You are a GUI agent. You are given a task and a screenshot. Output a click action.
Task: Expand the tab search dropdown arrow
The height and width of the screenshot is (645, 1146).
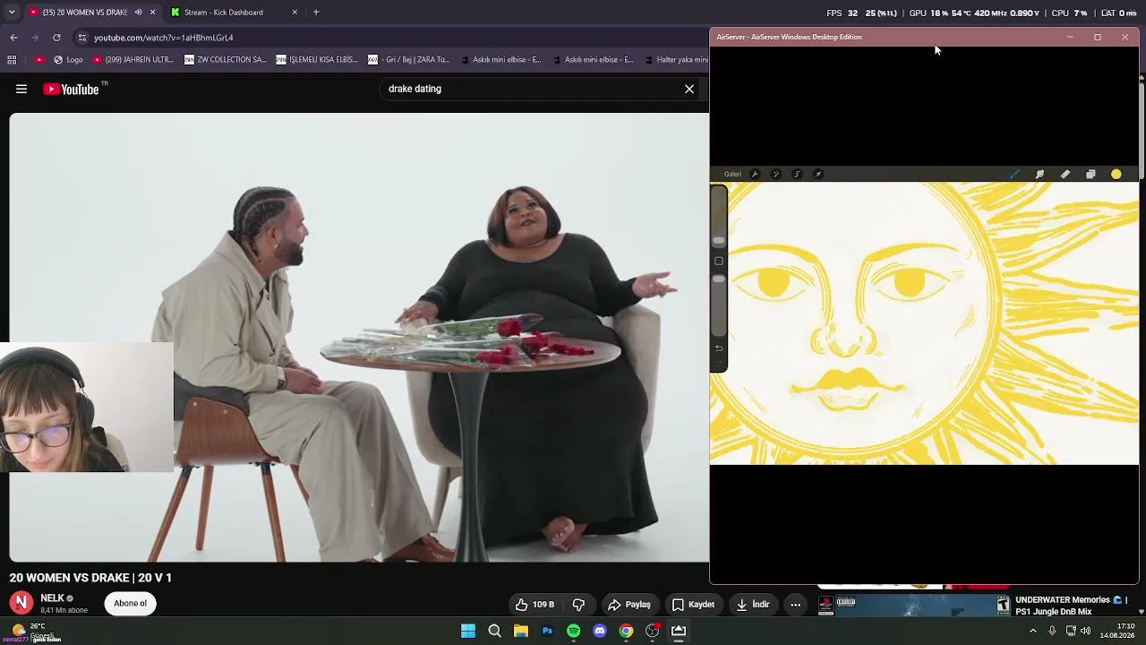click(12, 13)
